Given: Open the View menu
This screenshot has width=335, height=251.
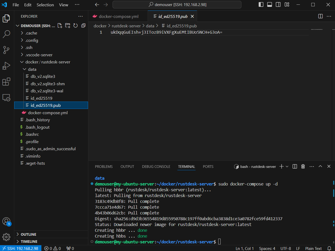Looking at the screenshot, I should click(x=63, y=4).
